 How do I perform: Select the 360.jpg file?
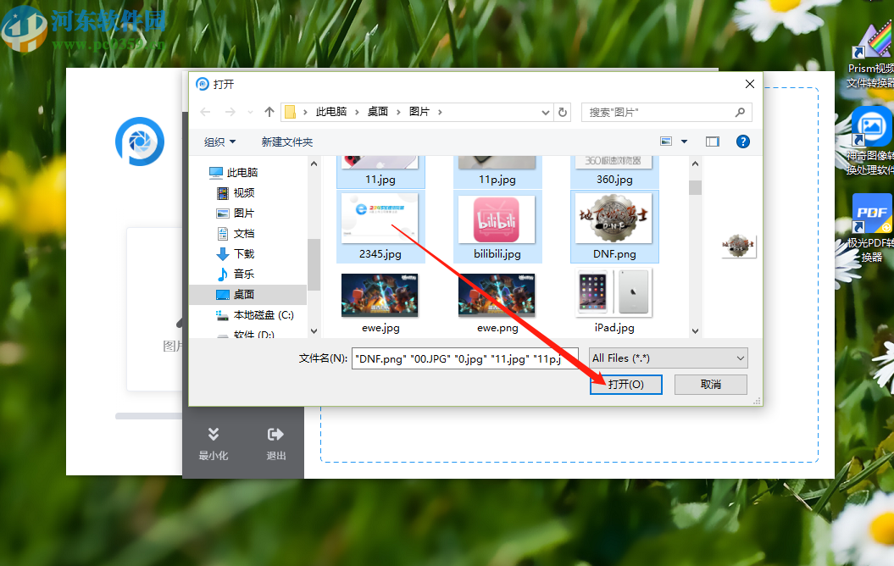(614, 172)
